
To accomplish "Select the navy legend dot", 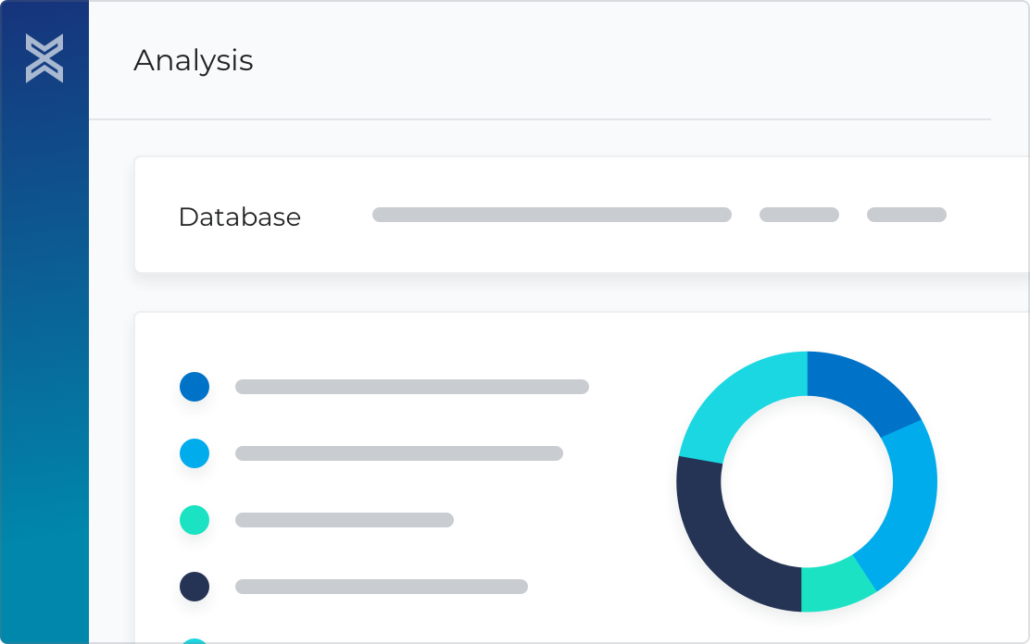I will [195, 587].
